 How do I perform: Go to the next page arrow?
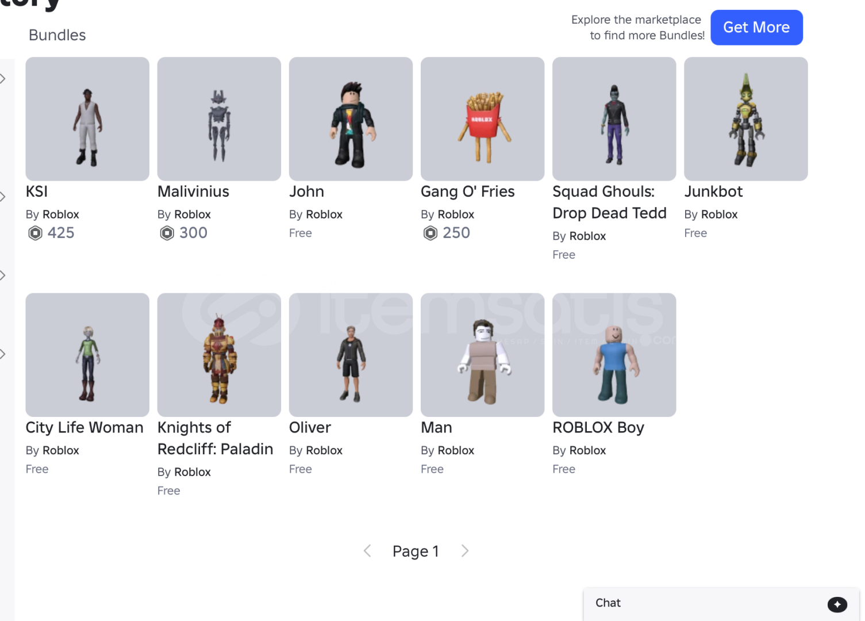465,551
